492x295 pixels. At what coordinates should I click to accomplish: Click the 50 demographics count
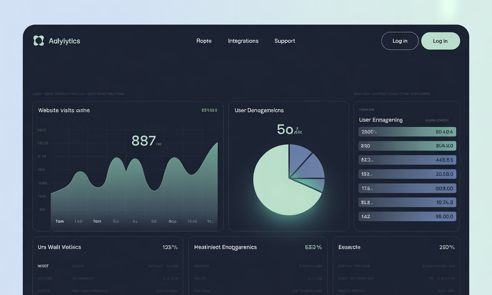coord(284,130)
